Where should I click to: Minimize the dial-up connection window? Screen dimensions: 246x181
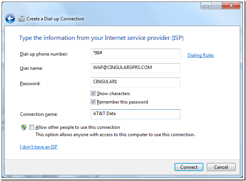pos(206,6)
